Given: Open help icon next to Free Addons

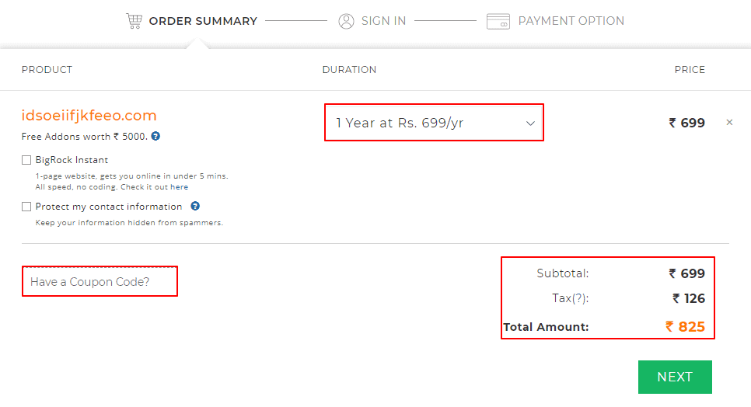Looking at the screenshot, I should tap(155, 136).
